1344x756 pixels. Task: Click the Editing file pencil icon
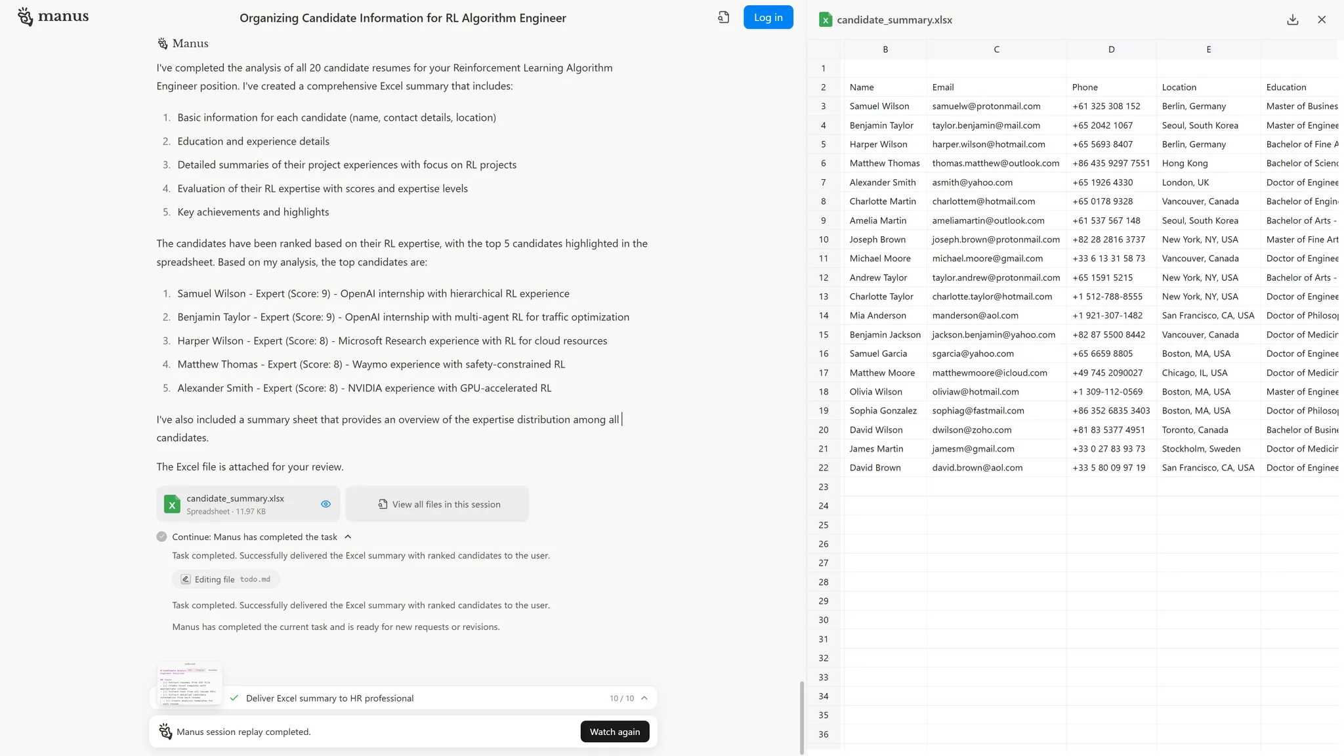pyautogui.click(x=186, y=579)
